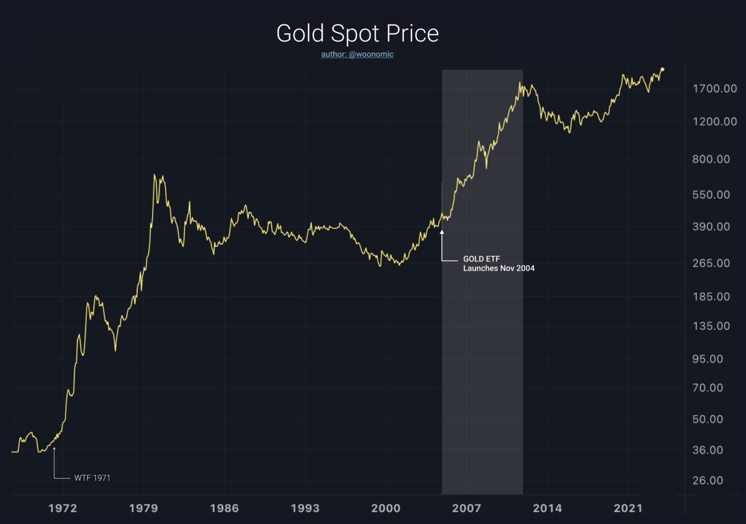746x524 pixels.
Task: Select the 1972 label on the time axis
Action: [63, 508]
